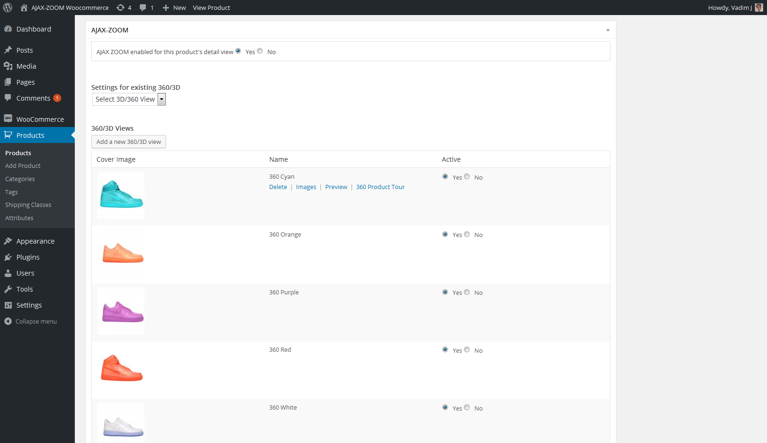
Task: Click Add a new 360/3D view button
Action: tap(128, 142)
